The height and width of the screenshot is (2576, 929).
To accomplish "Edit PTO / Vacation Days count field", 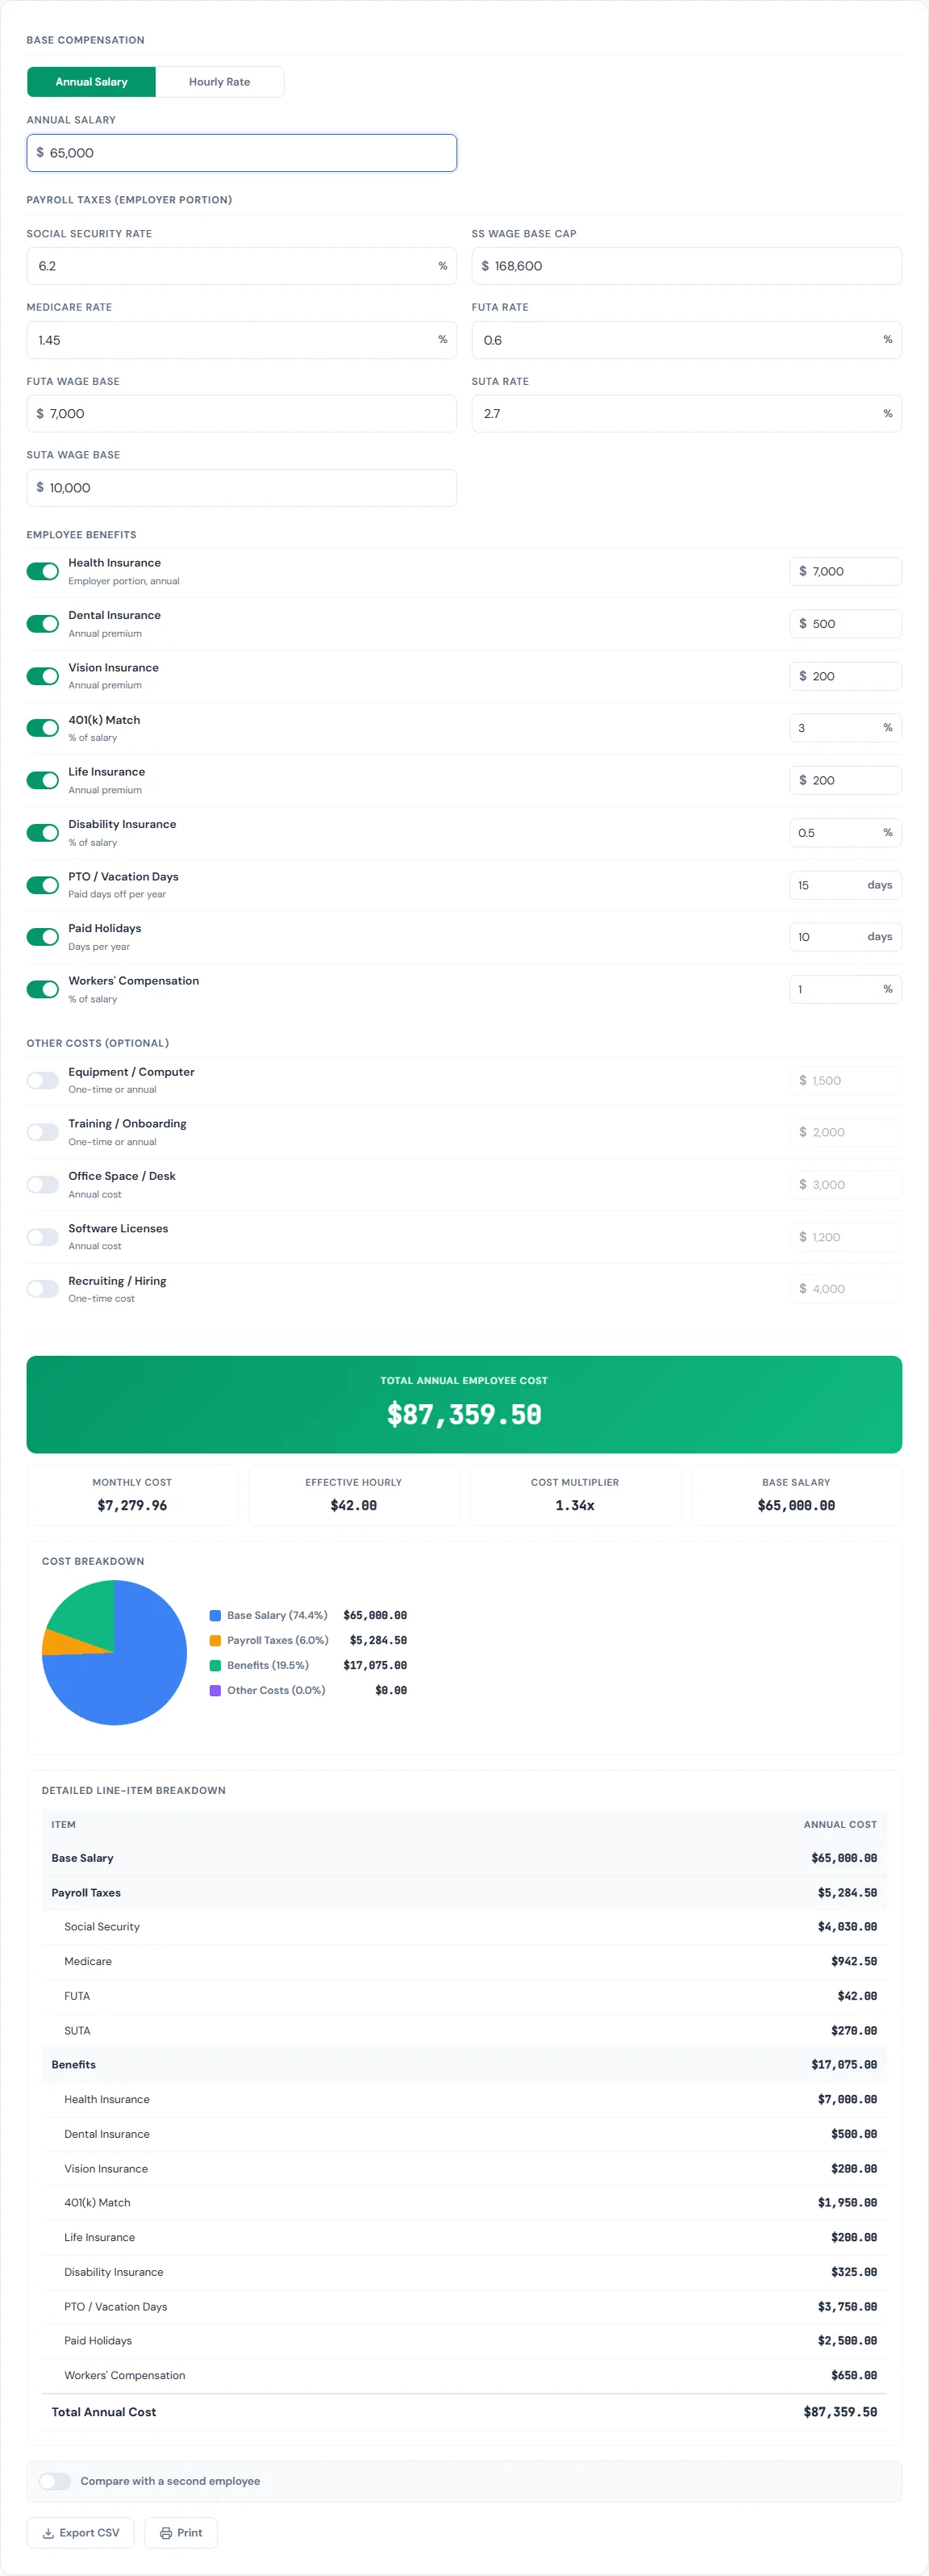I will (845, 885).
